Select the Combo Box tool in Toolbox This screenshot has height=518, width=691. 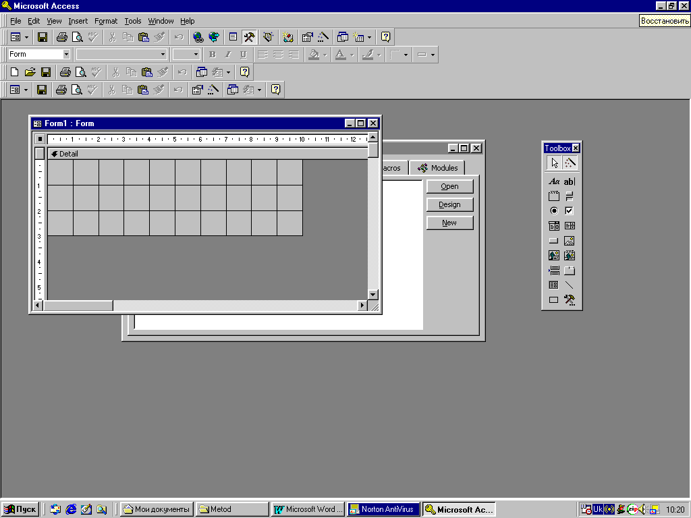click(554, 226)
